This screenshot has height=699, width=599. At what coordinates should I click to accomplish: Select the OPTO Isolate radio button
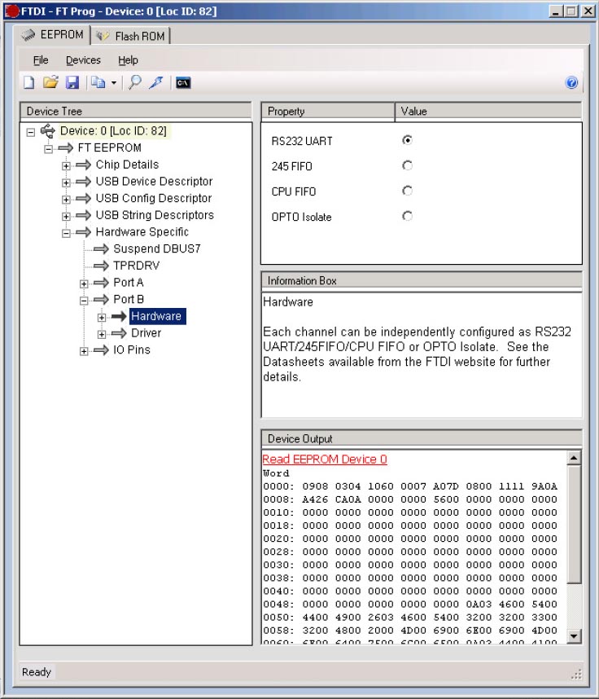407,216
